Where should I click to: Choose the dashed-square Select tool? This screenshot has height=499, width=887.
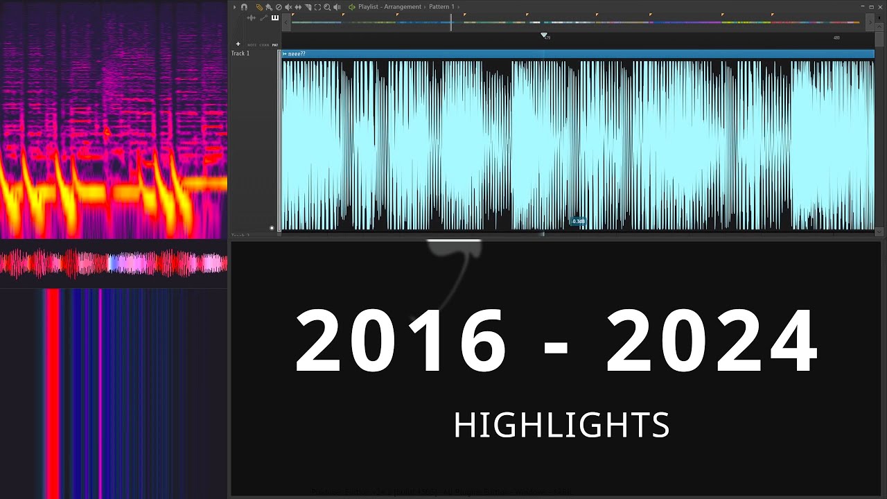click(317, 7)
